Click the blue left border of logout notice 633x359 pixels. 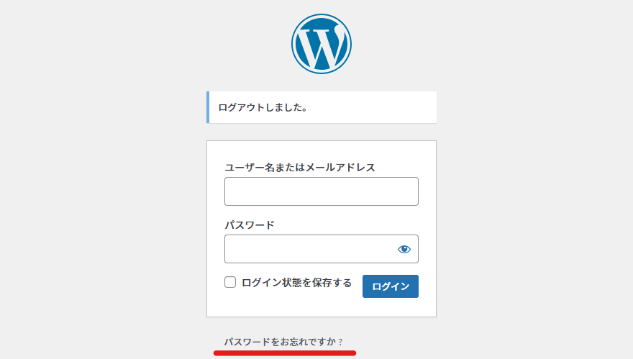point(208,107)
